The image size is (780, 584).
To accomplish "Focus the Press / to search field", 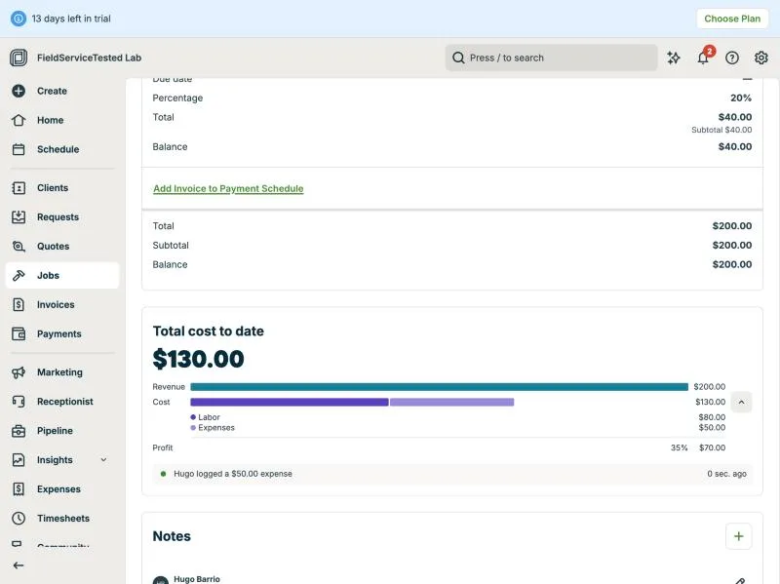I will [x=551, y=58].
